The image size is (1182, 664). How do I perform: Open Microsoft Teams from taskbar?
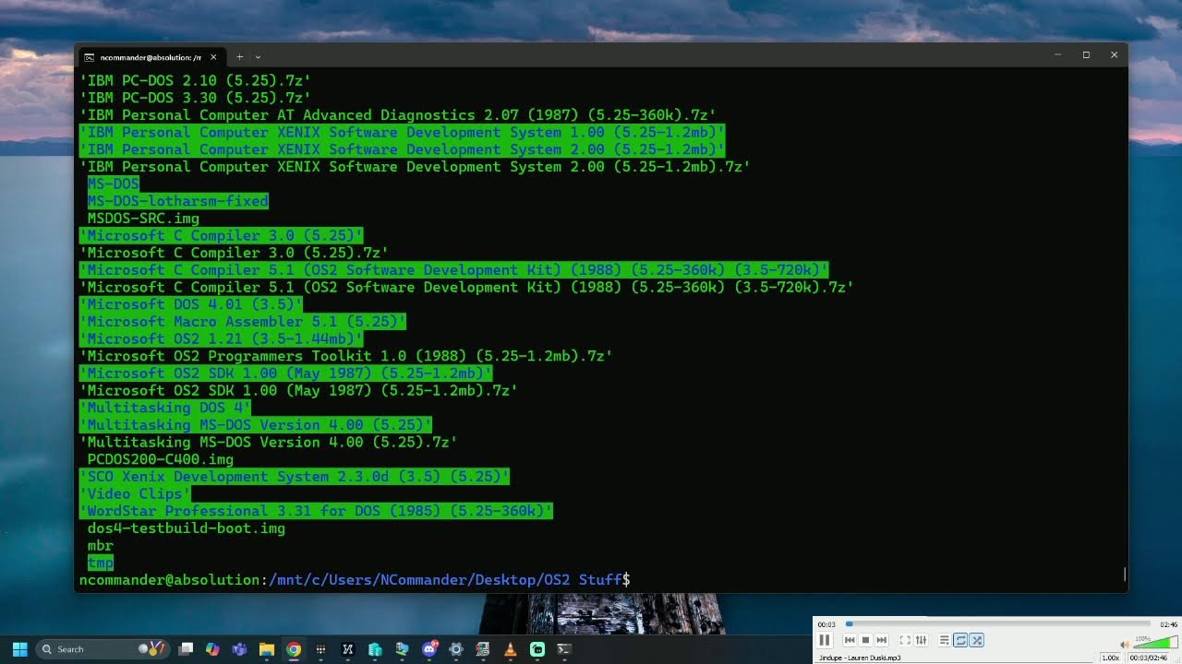coord(239,649)
